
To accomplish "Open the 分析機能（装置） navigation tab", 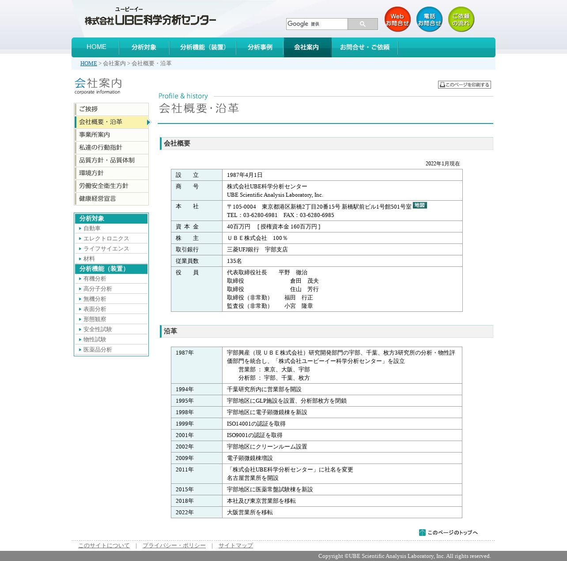I will point(203,47).
